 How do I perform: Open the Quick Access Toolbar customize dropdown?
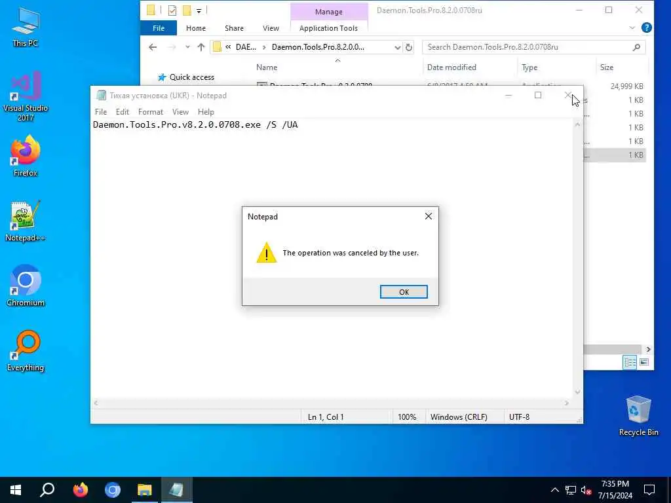click(x=199, y=10)
